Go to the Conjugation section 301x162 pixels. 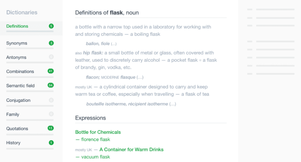coord(18,100)
